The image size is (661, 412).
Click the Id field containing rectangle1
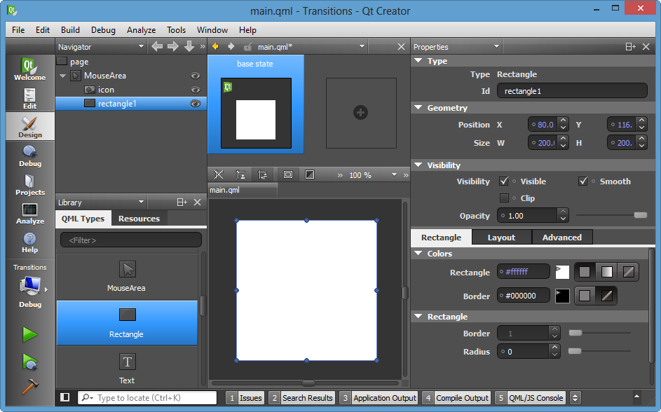tap(572, 90)
